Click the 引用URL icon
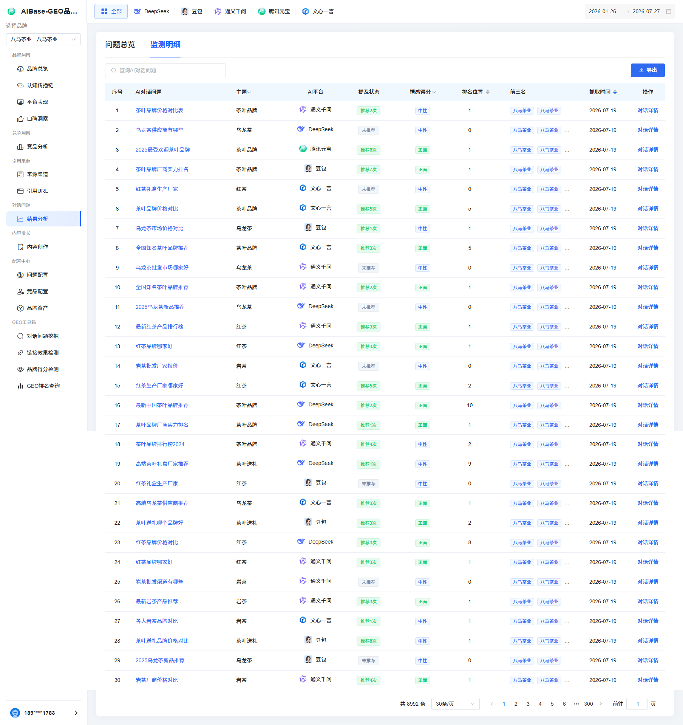Viewport: 683px width, 725px height. coord(20,191)
